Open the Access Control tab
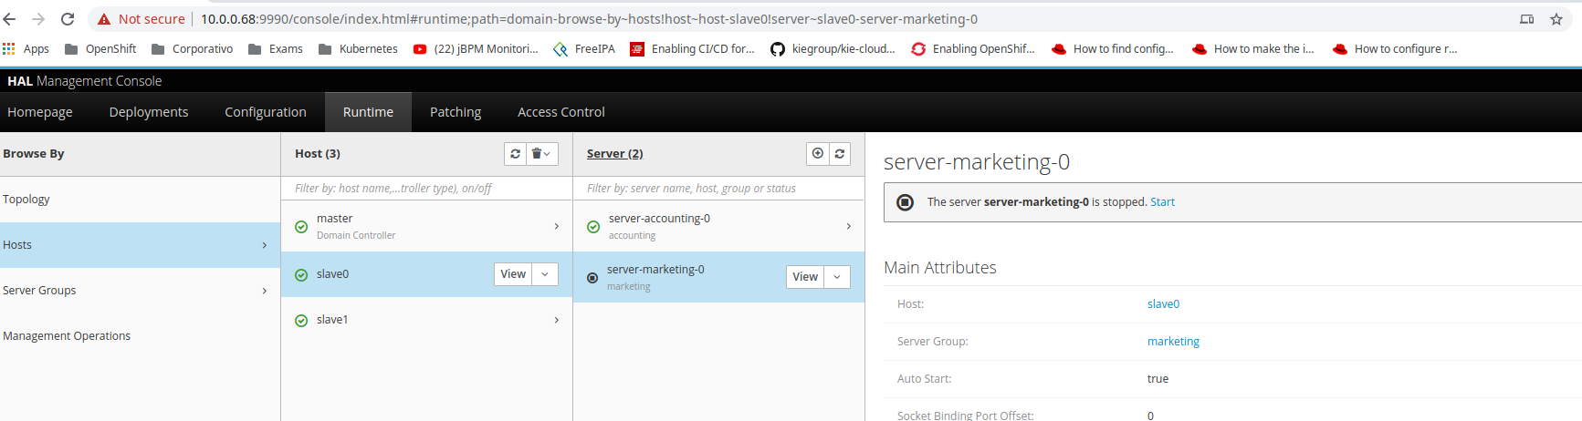The height and width of the screenshot is (421, 1582). coord(561,112)
